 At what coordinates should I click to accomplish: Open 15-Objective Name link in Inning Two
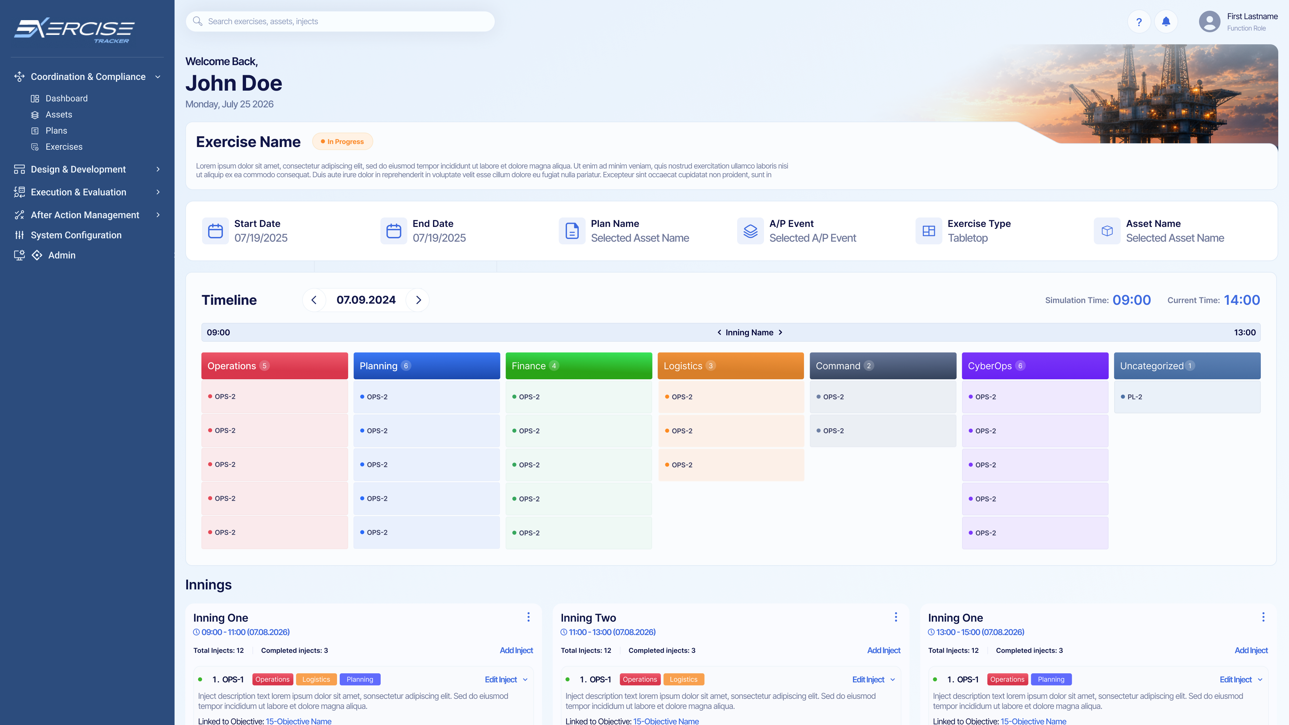pos(666,721)
